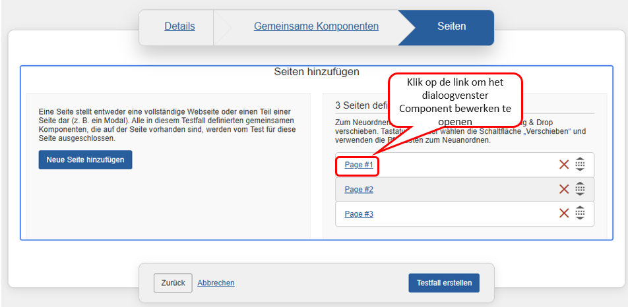Select the move handle for Page #1
This screenshot has width=628, height=307.
click(580, 164)
